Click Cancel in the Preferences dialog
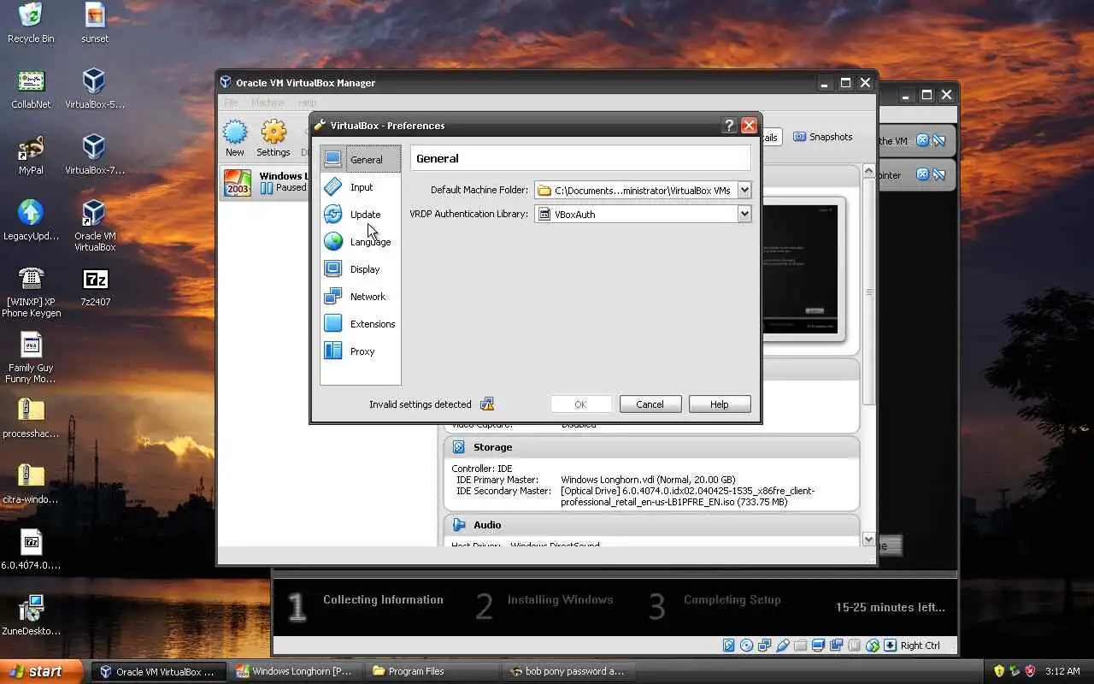Viewport: 1094px width, 684px height. 650,404
